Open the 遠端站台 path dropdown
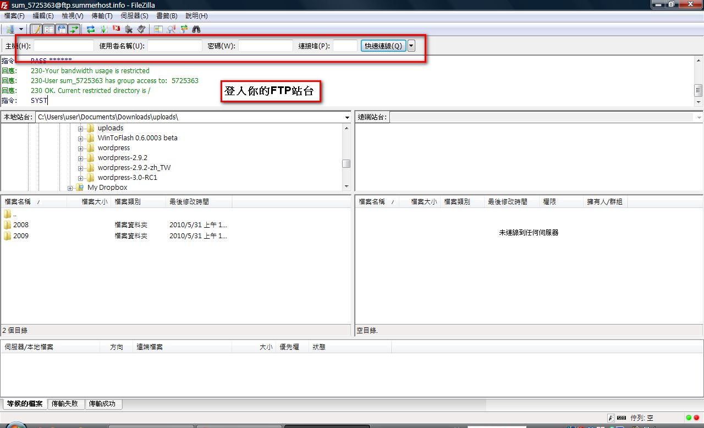This screenshot has width=704, height=428. (x=699, y=117)
